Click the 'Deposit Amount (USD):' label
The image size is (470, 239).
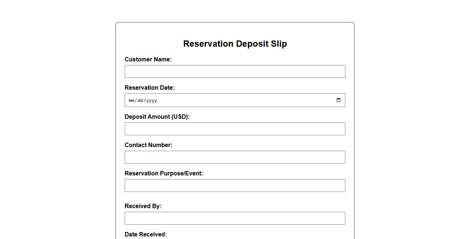click(x=157, y=117)
